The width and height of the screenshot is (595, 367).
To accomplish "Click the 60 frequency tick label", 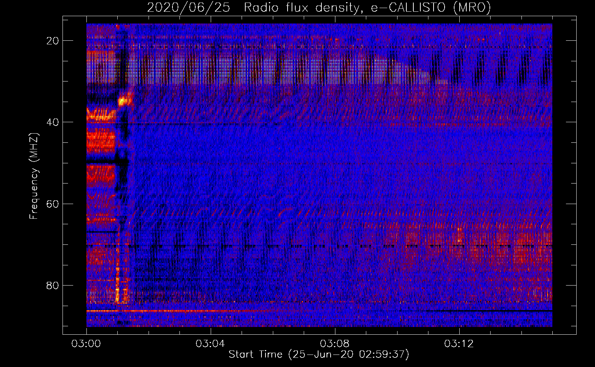I will [x=53, y=204].
